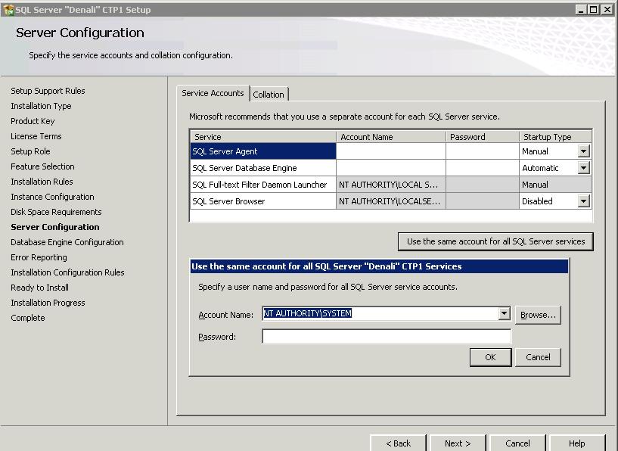Click Account Name cell for SQL Server Database Engine
618x451 pixels.
[390, 168]
